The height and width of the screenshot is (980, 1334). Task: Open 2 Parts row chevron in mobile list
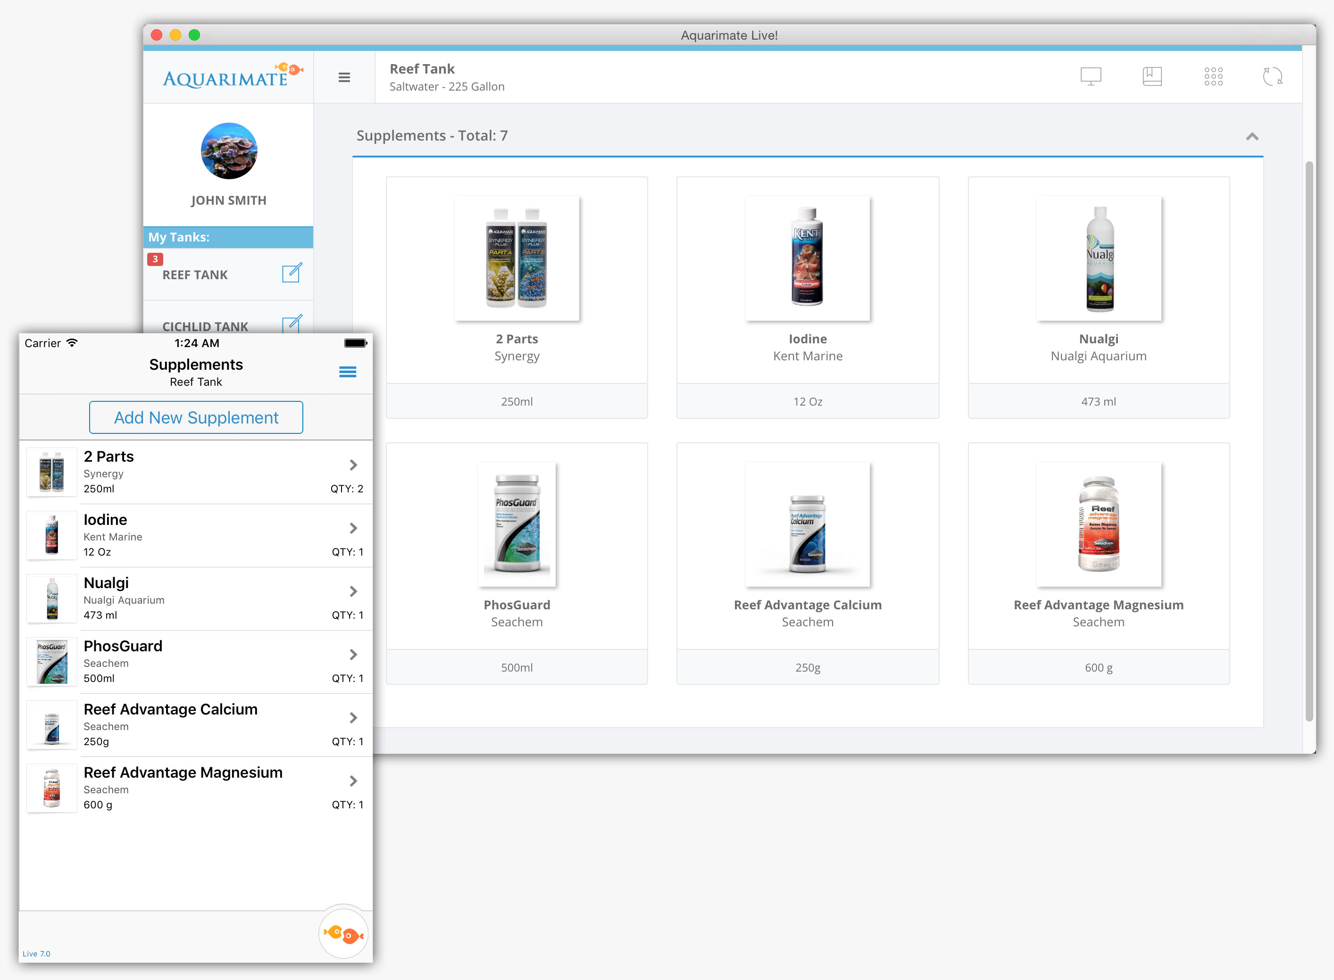tap(354, 465)
